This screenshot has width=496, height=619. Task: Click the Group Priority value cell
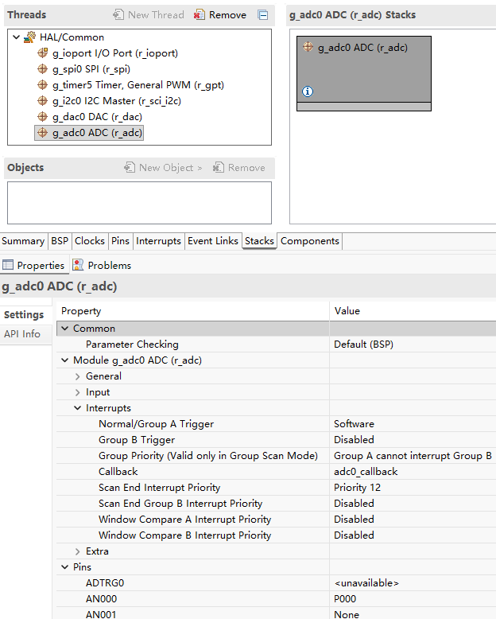pos(413,456)
